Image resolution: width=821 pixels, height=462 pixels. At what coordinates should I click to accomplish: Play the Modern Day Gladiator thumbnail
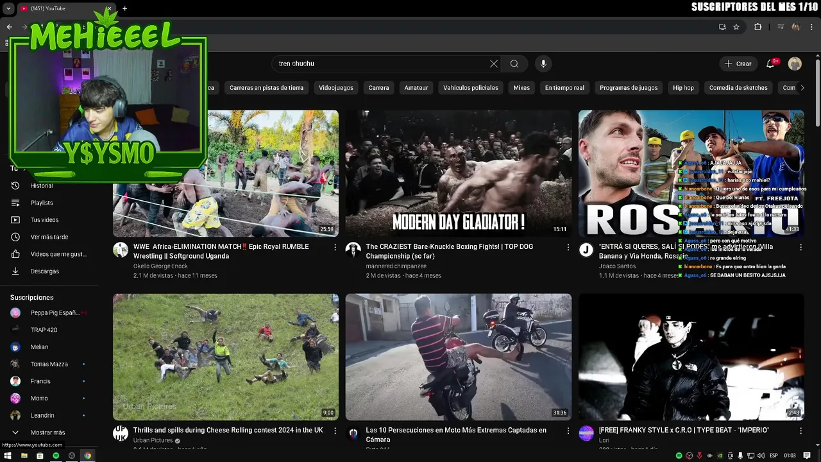pos(459,173)
